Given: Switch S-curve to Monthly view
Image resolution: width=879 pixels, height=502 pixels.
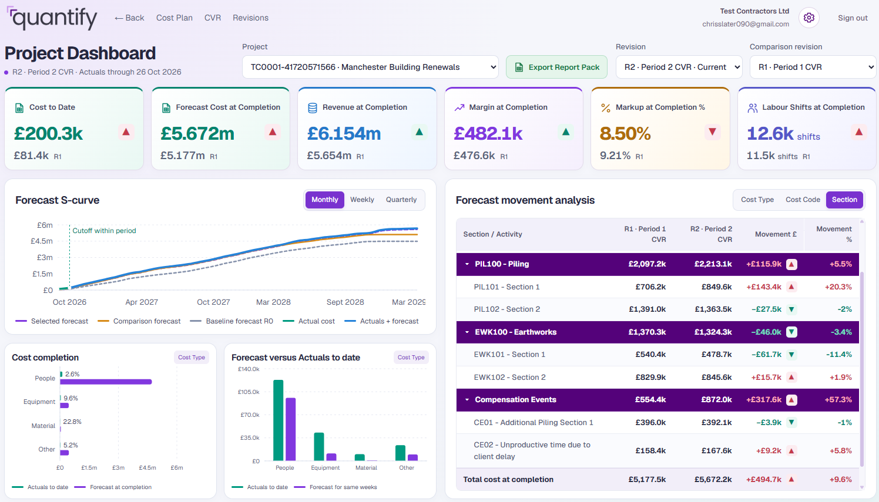Looking at the screenshot, I should (325, 200).
